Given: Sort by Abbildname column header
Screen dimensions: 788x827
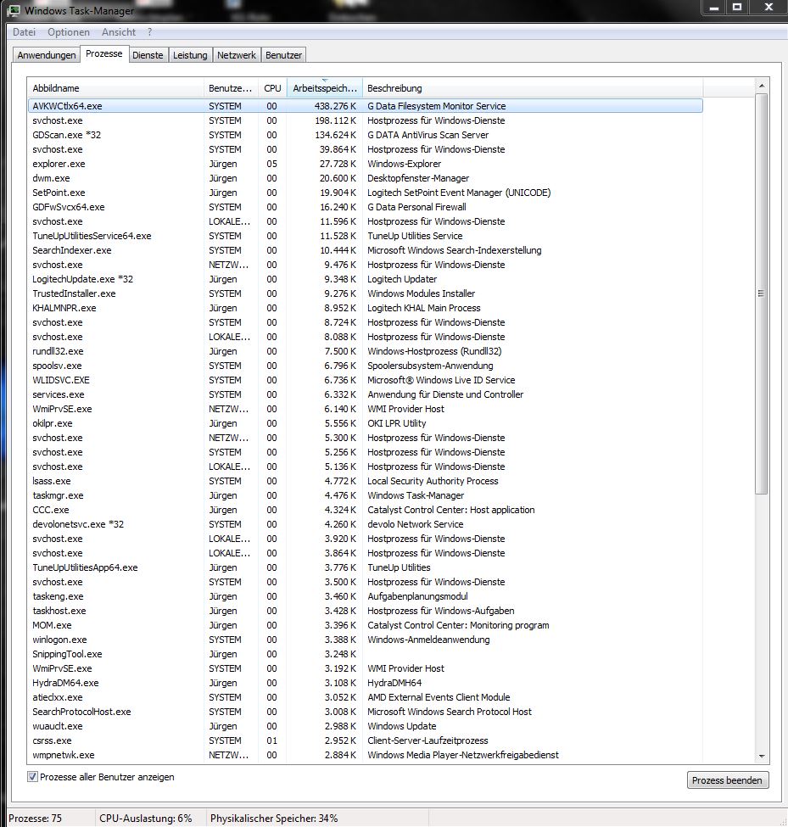Looking at the screenshot, I should [115, 88].
